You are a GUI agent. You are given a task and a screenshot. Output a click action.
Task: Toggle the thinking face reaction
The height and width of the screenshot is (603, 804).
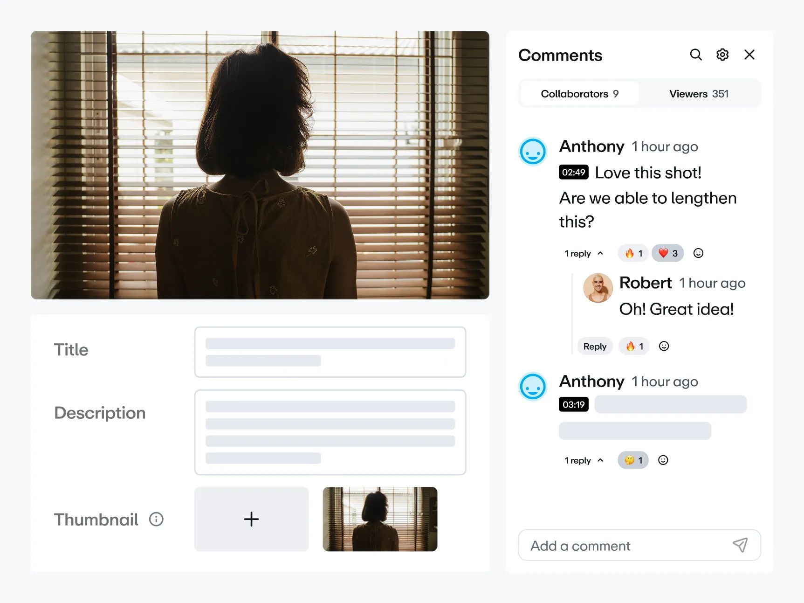click(633, 460)
